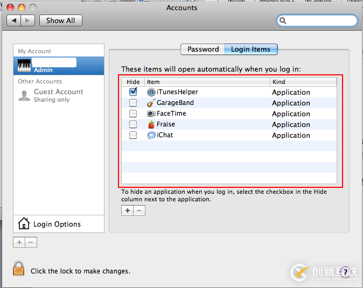Select the GarageBand guitar icon

[151, 103]
